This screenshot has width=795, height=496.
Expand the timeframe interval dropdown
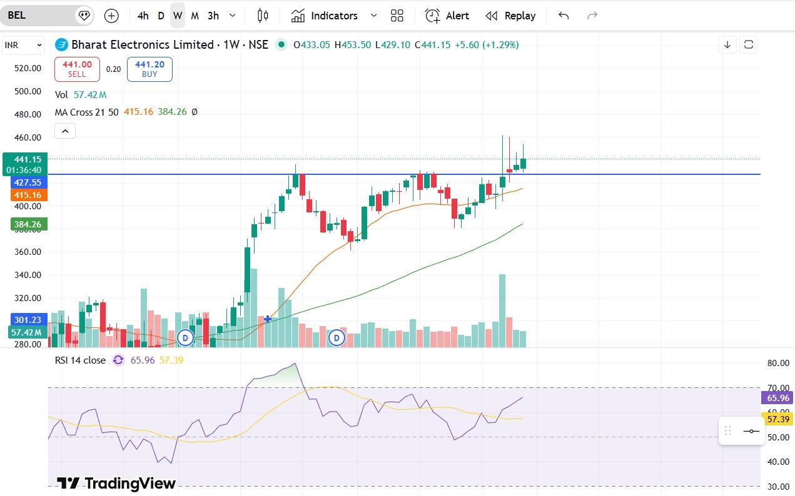[233, 16]
